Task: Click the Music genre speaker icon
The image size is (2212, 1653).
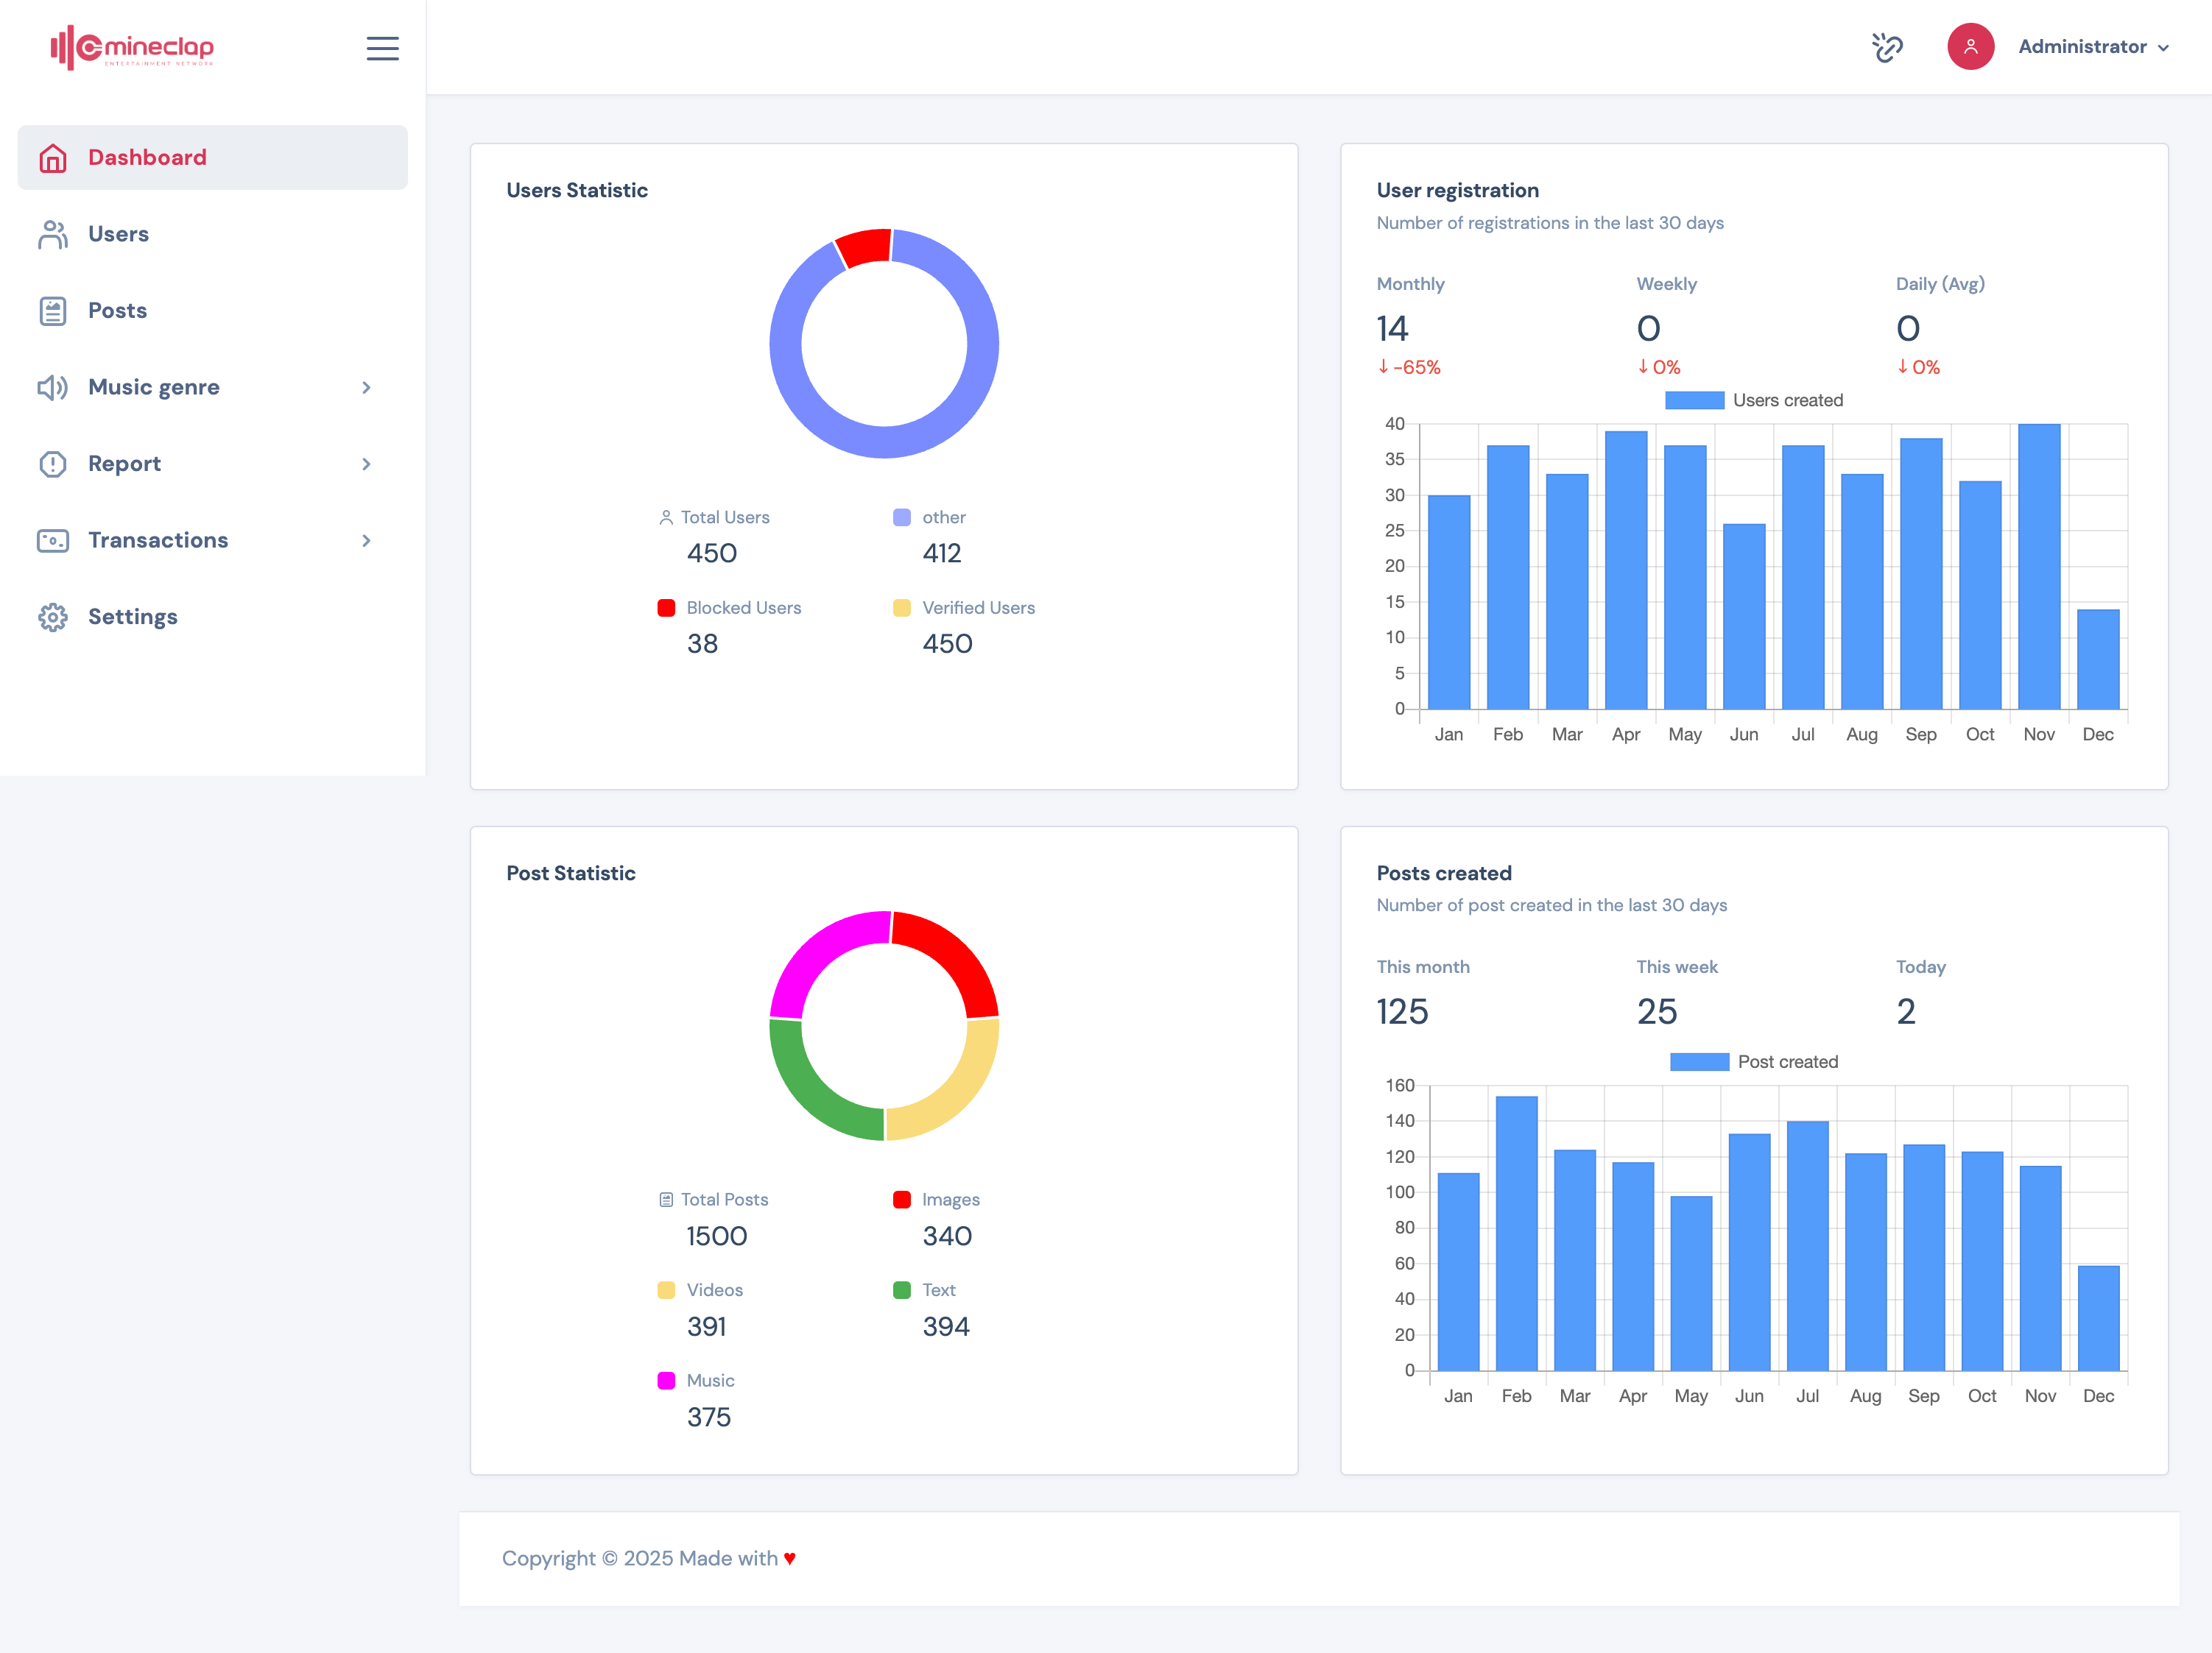Action: pos(53,388)
